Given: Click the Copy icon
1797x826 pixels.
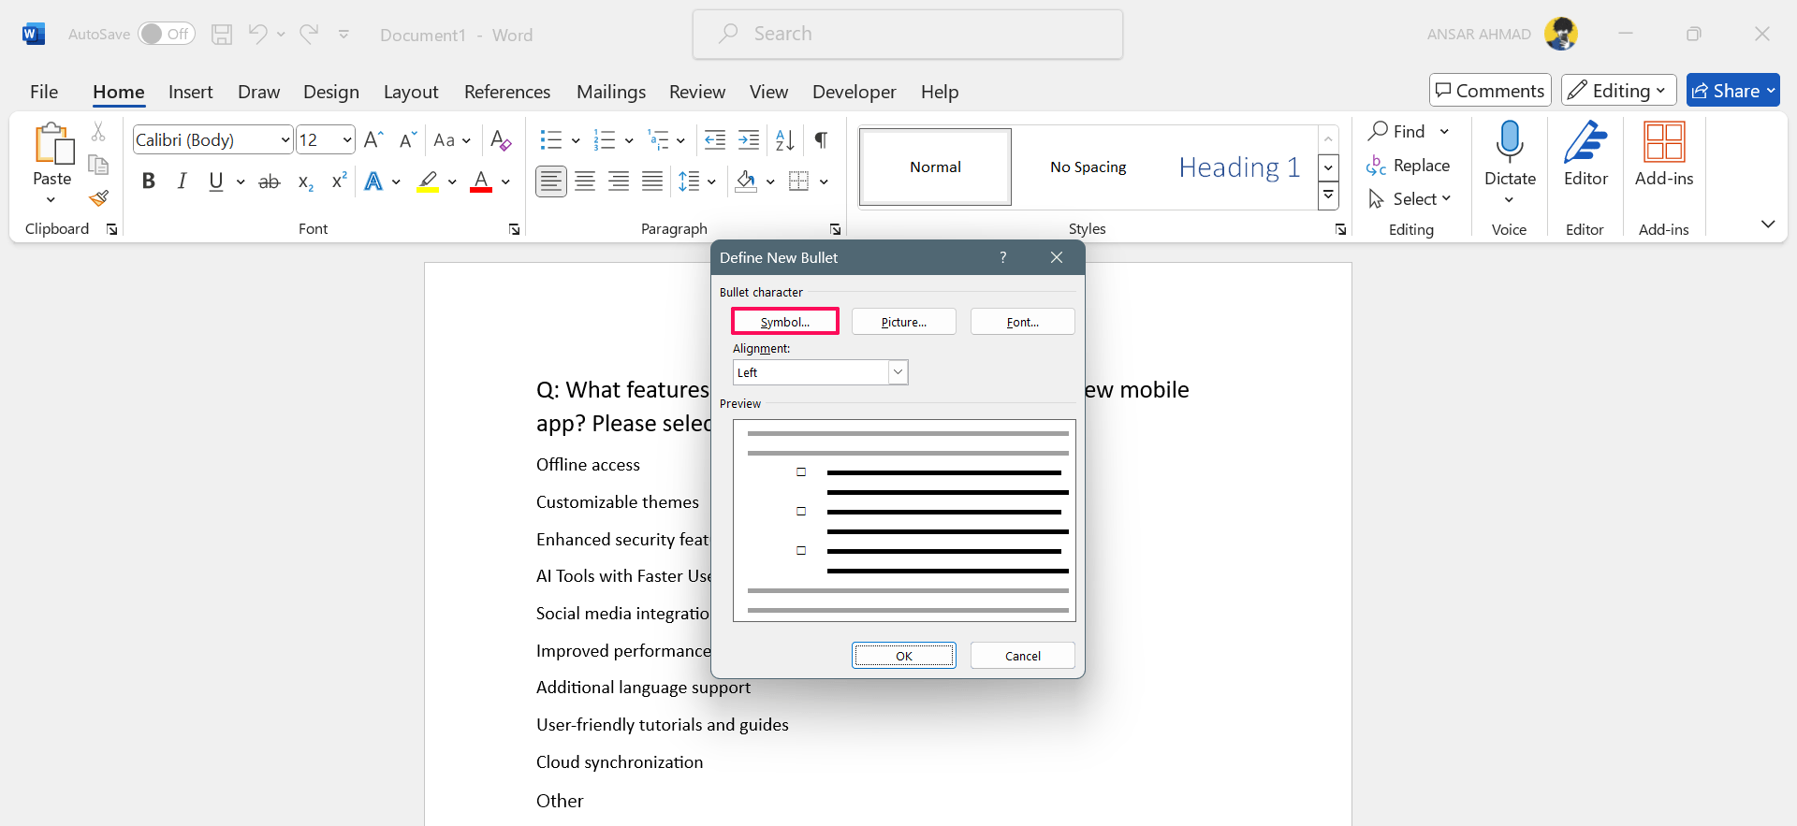Looking at the screenshot, I should pyautogui.click(x=98, y=165).
